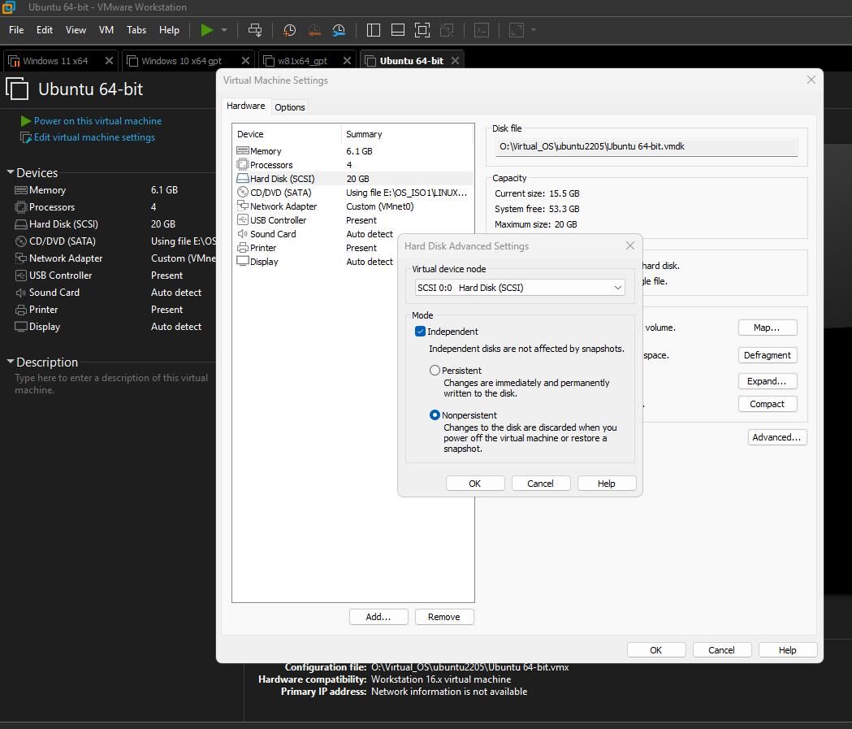Click the Send Ctrl+Alt+Del toolbar icon
Screen dimensions: 852x729
pos(255,30)
